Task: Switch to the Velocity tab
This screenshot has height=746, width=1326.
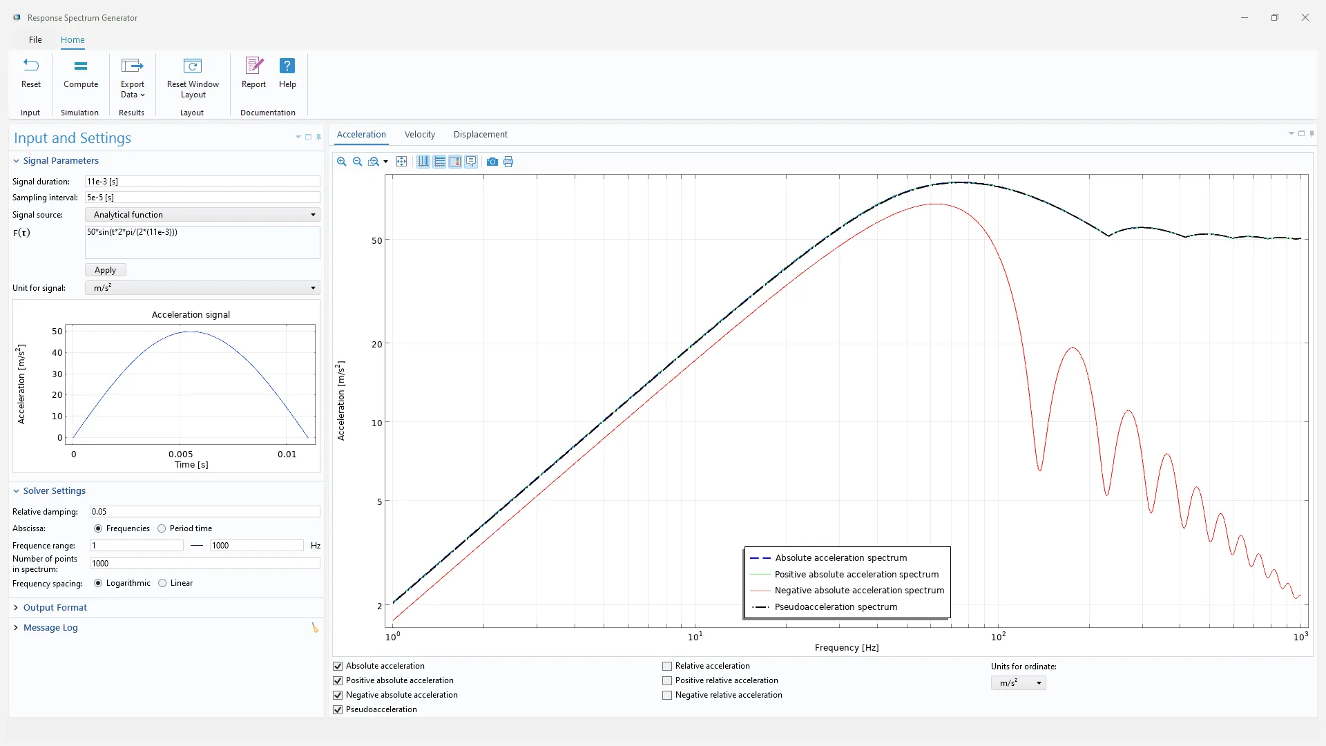Action: point(419,135)
